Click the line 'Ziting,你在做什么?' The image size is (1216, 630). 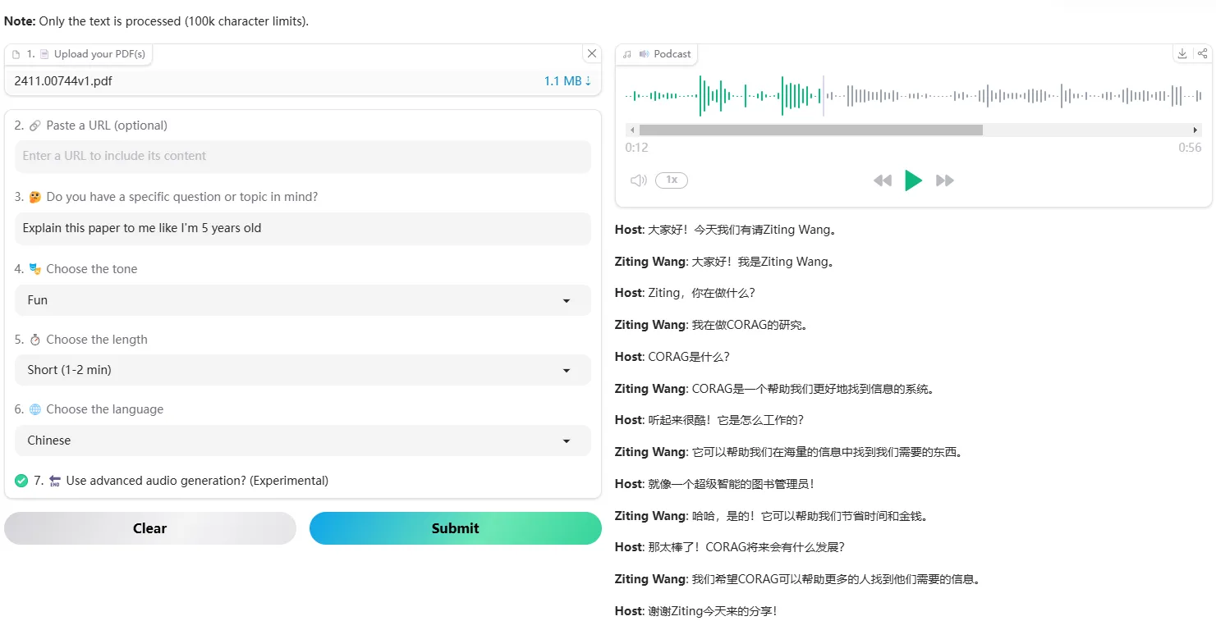(702, 293)
